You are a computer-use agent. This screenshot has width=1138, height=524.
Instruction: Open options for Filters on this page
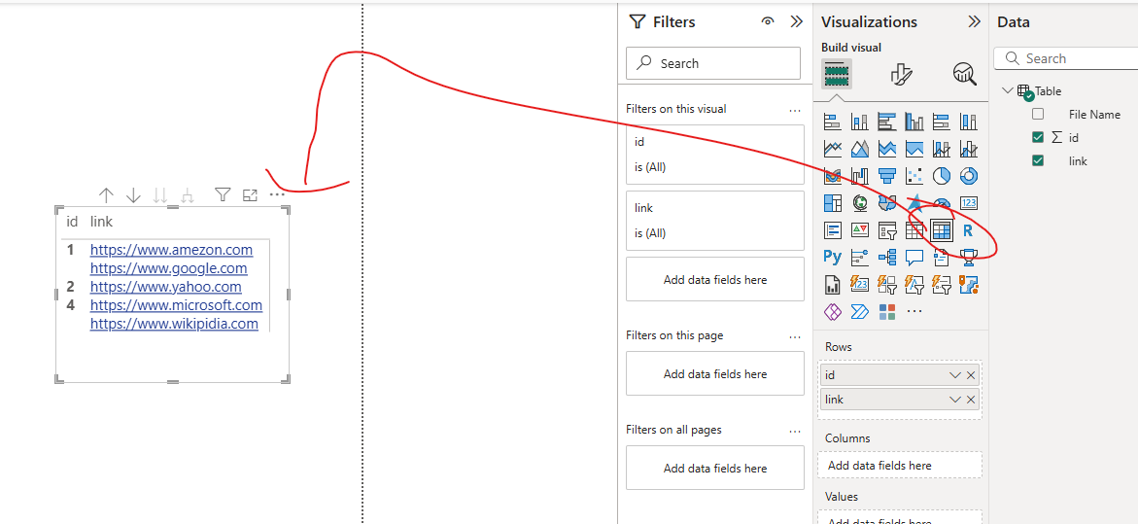click(x=795, y=336)
